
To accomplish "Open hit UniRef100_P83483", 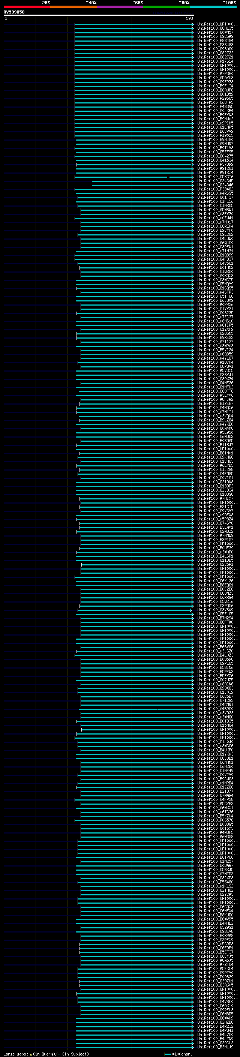I will click(215, 45).
